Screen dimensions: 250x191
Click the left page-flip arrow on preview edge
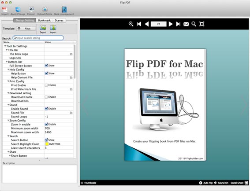[x=85, y=105]
